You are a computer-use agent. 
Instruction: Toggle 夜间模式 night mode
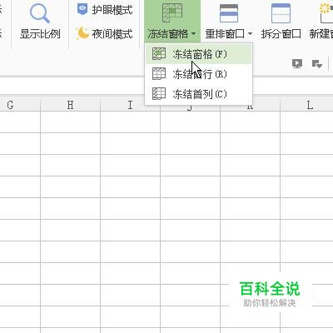[x=105, y=33]
